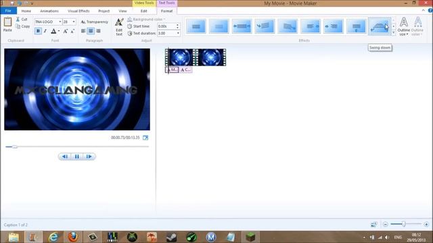
Task: Select the fourth effect with the arrow on its left
Action: (x=265, y=26)
